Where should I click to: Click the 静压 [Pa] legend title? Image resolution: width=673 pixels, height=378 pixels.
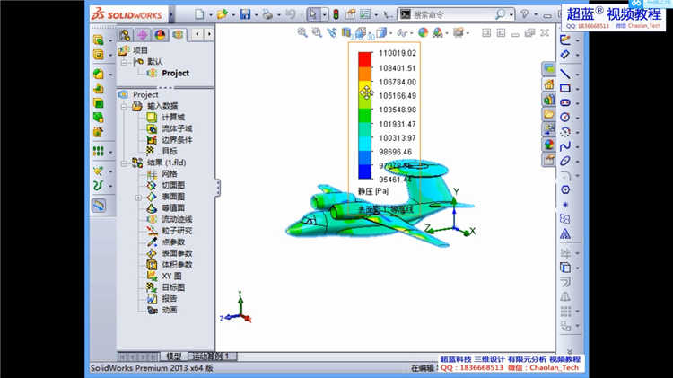(373, 191)
